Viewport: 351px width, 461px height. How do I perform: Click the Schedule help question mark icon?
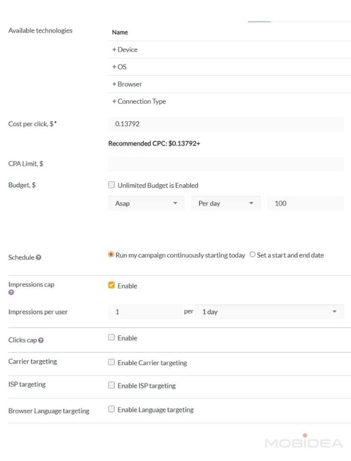(39, 258)
